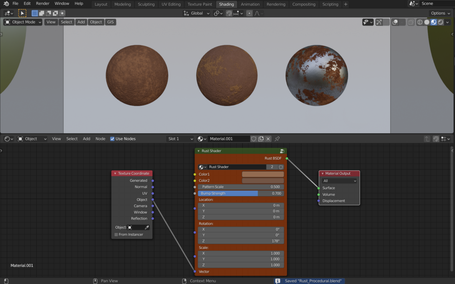The height and width of the screenshot is (284, 455).
Task: Open proportional falloff curve menu
Action: tap(259, 13)
